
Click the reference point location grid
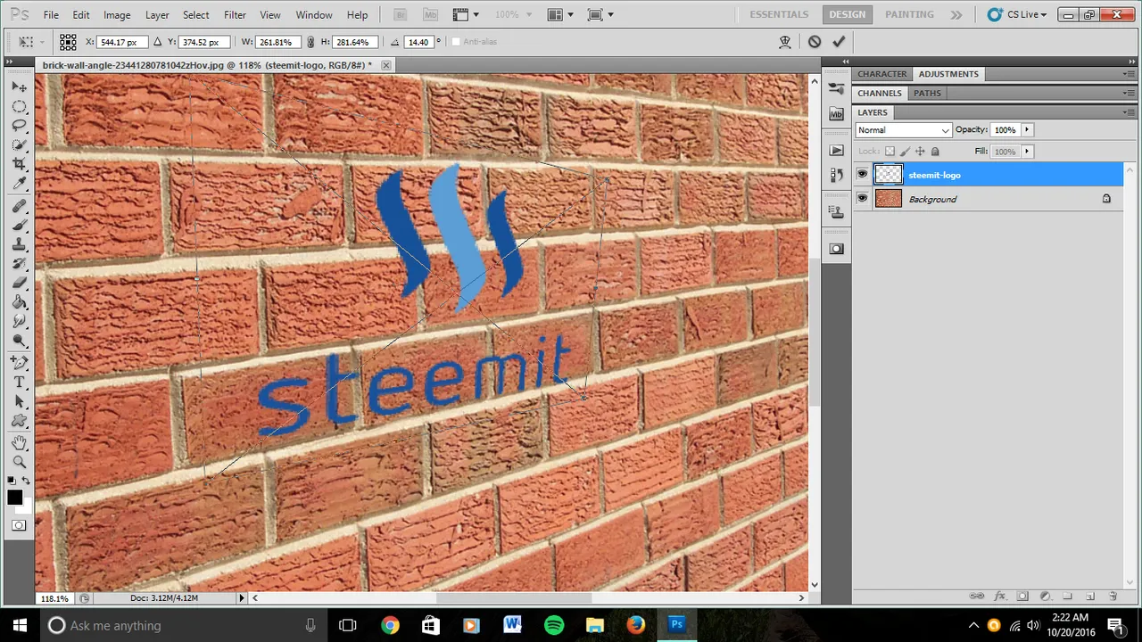68,42
